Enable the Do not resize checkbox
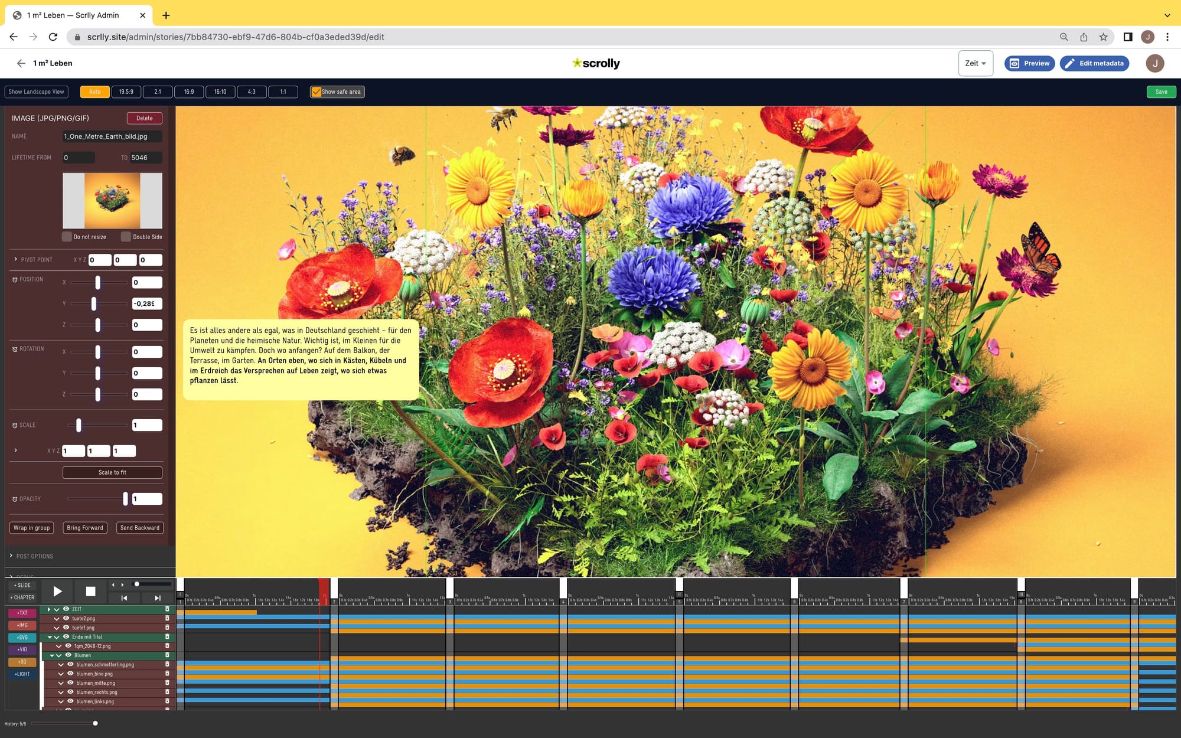 67,237
